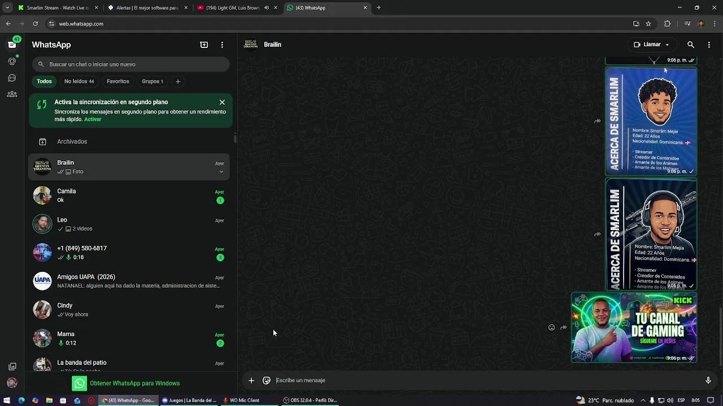Open Discord Juegos window from taskbar

pos(189,400)
